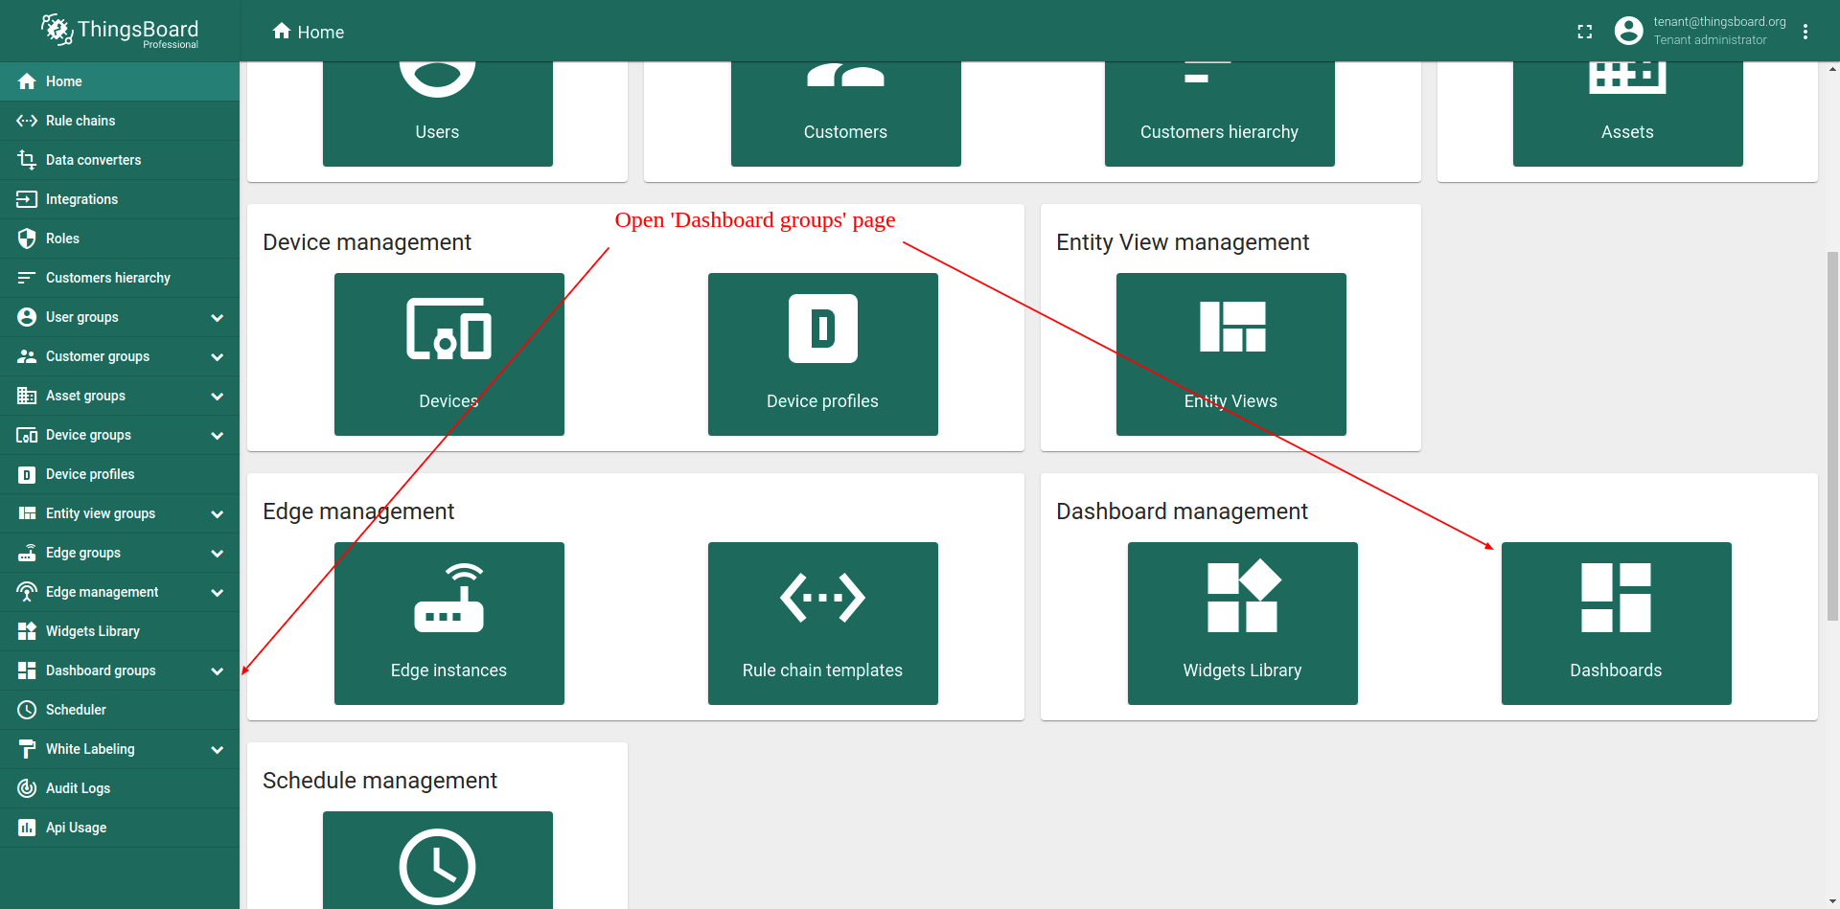Viewport: 1840px width, 909px height.
Task: Click the Home breadcrumb text
Action: pyautogui.click(x=321, y=32)
